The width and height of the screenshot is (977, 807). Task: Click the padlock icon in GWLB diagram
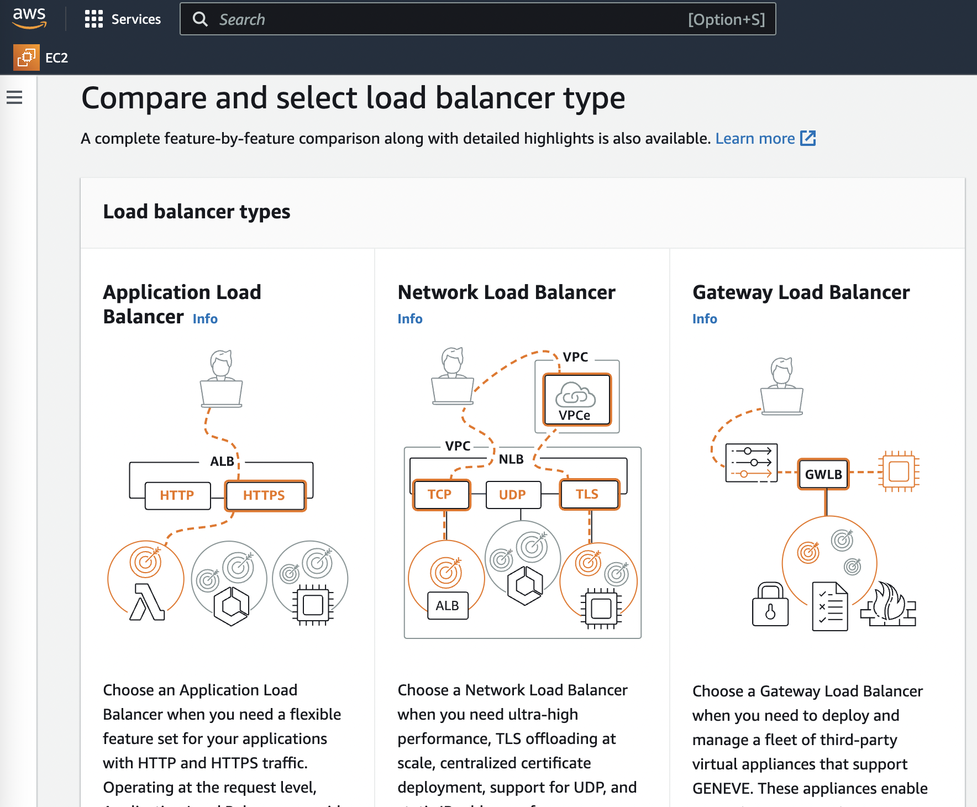(770, 604)
